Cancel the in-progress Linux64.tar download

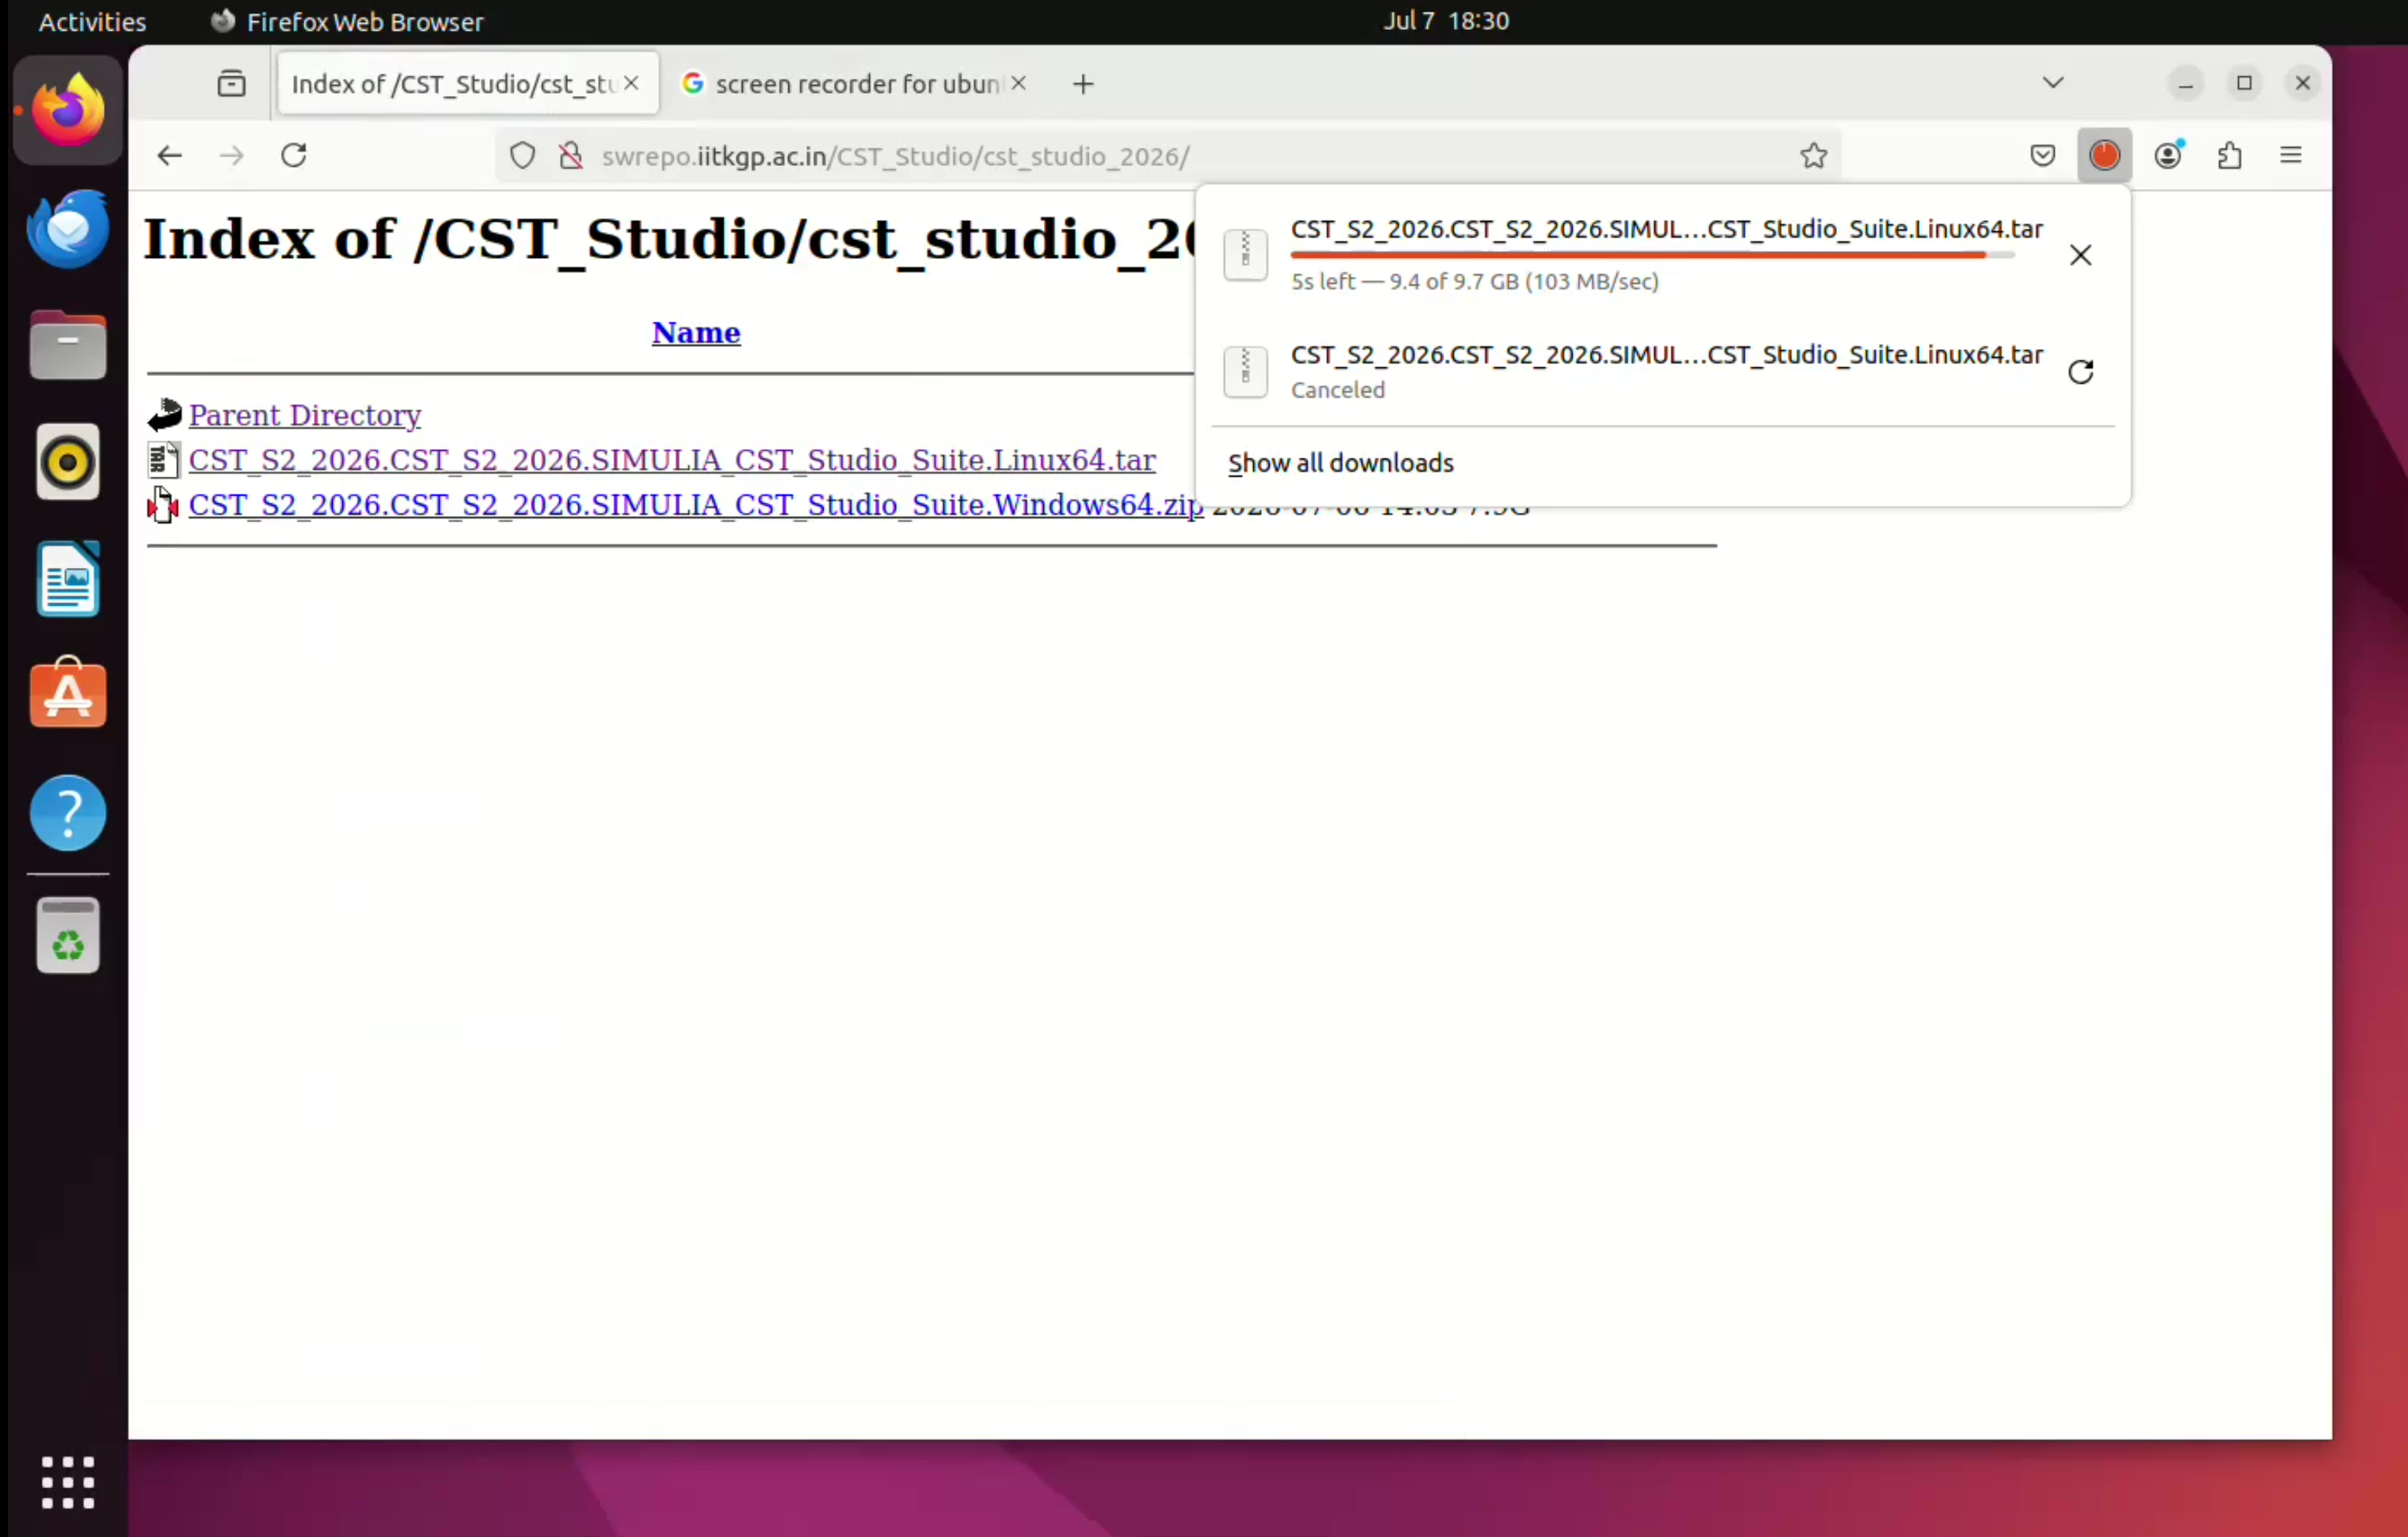pyautogui.click(x=2080, y=255)
